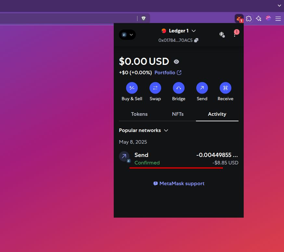Image resolution: width=284 pixels, height=252 pixels.
Task: Click the 0x01784...70AC5 address text
Action: (175, 40)
